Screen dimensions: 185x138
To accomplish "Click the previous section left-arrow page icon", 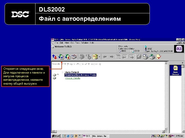I will (x=125, y=57).
